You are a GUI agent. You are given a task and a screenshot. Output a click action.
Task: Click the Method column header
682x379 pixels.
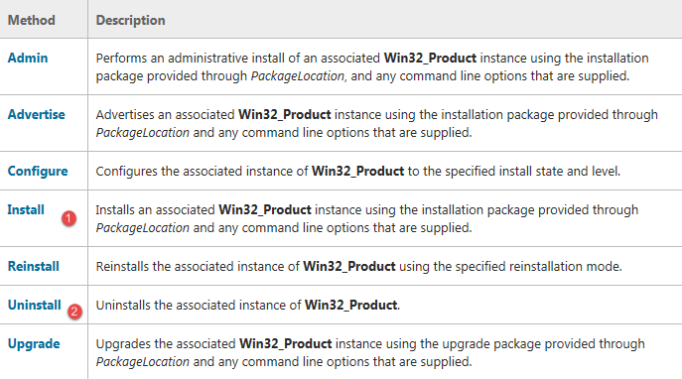32,20
